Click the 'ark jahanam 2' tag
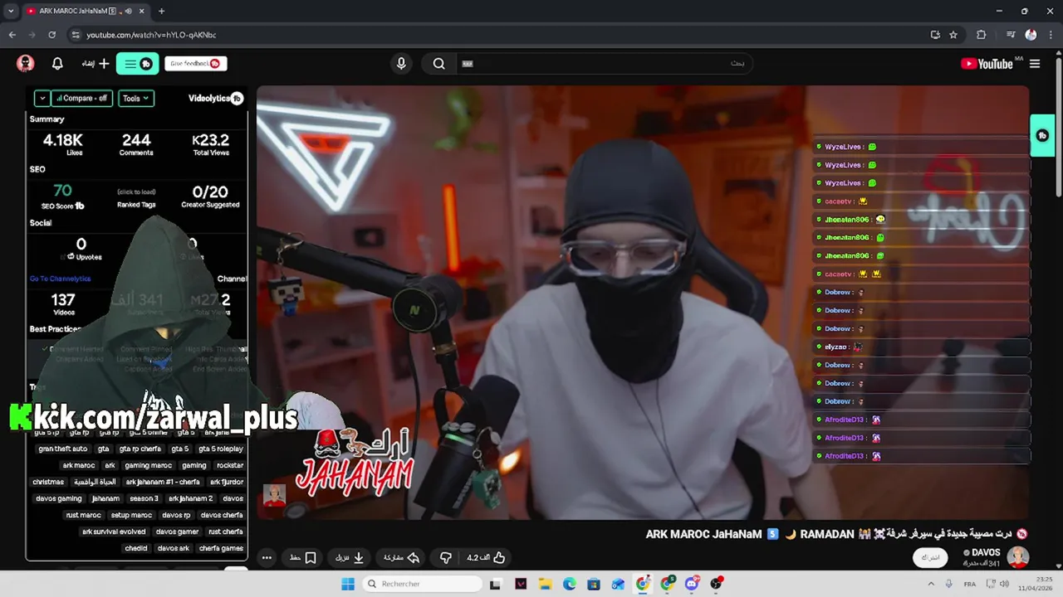 [191, 498]
